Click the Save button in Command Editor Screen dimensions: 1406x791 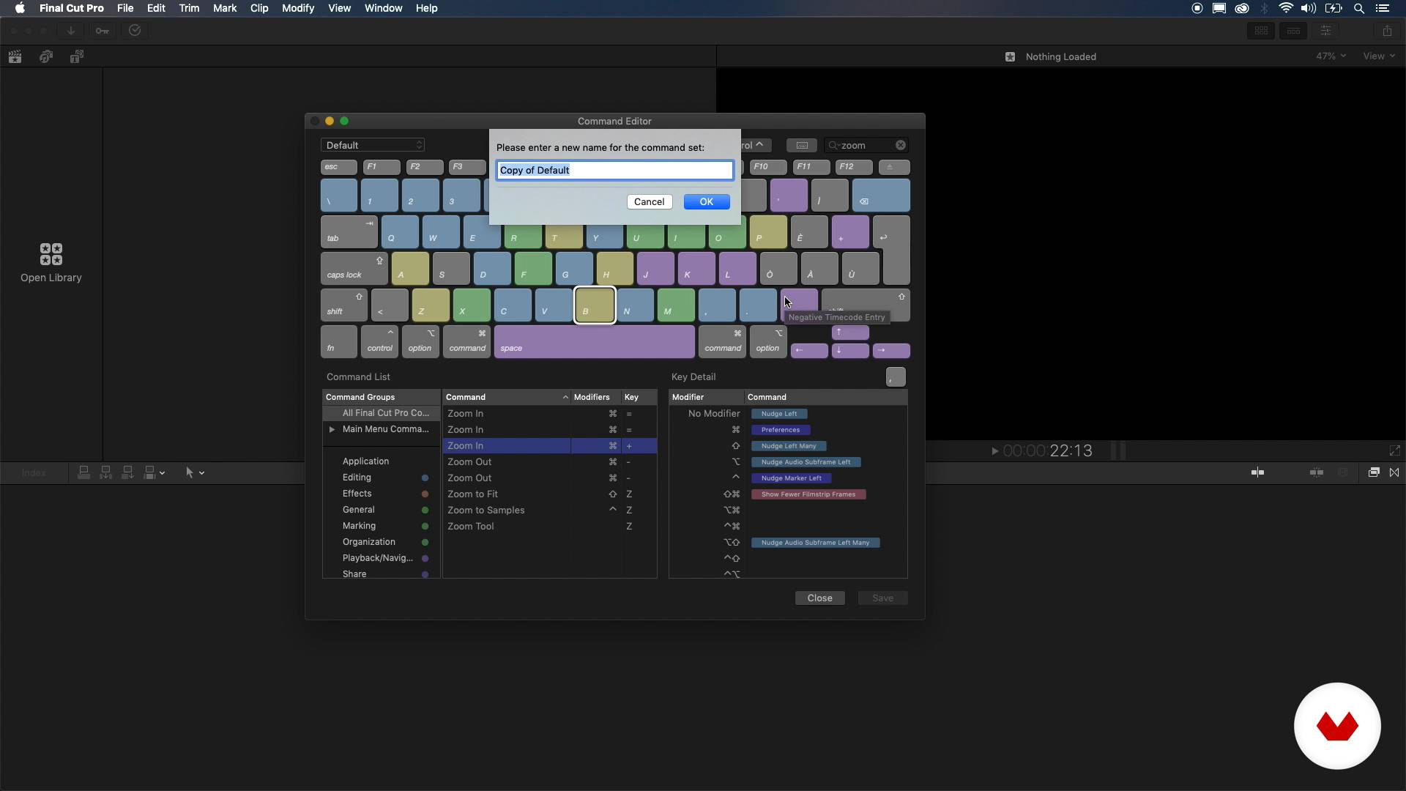click(882, 598)
